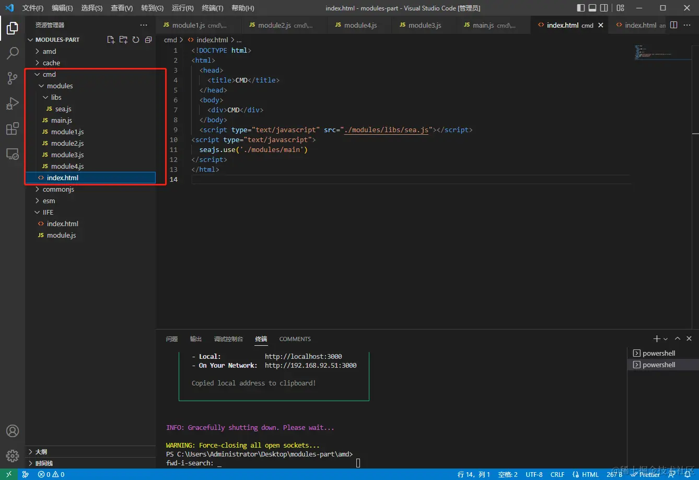The height and width of the screenshot is (480, 699).
Task: Expand the amd folder
Action: [90, 51]
